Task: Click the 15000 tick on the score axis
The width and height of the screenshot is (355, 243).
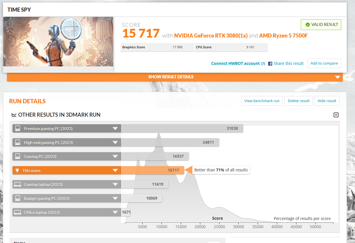Action: tap(181, 227)
